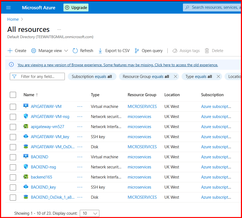
Task: Click inside the Filter for any field box
Action: [38, 76]
